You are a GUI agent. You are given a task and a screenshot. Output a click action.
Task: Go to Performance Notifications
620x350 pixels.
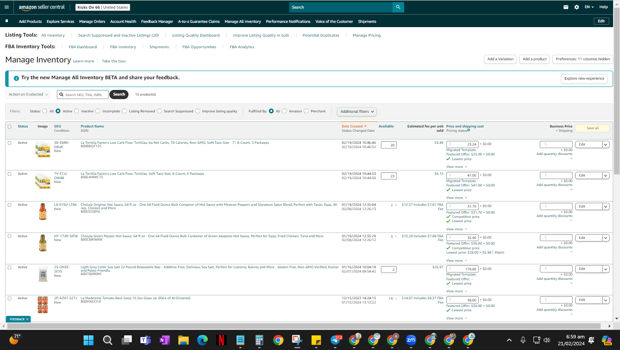[288, 22]
